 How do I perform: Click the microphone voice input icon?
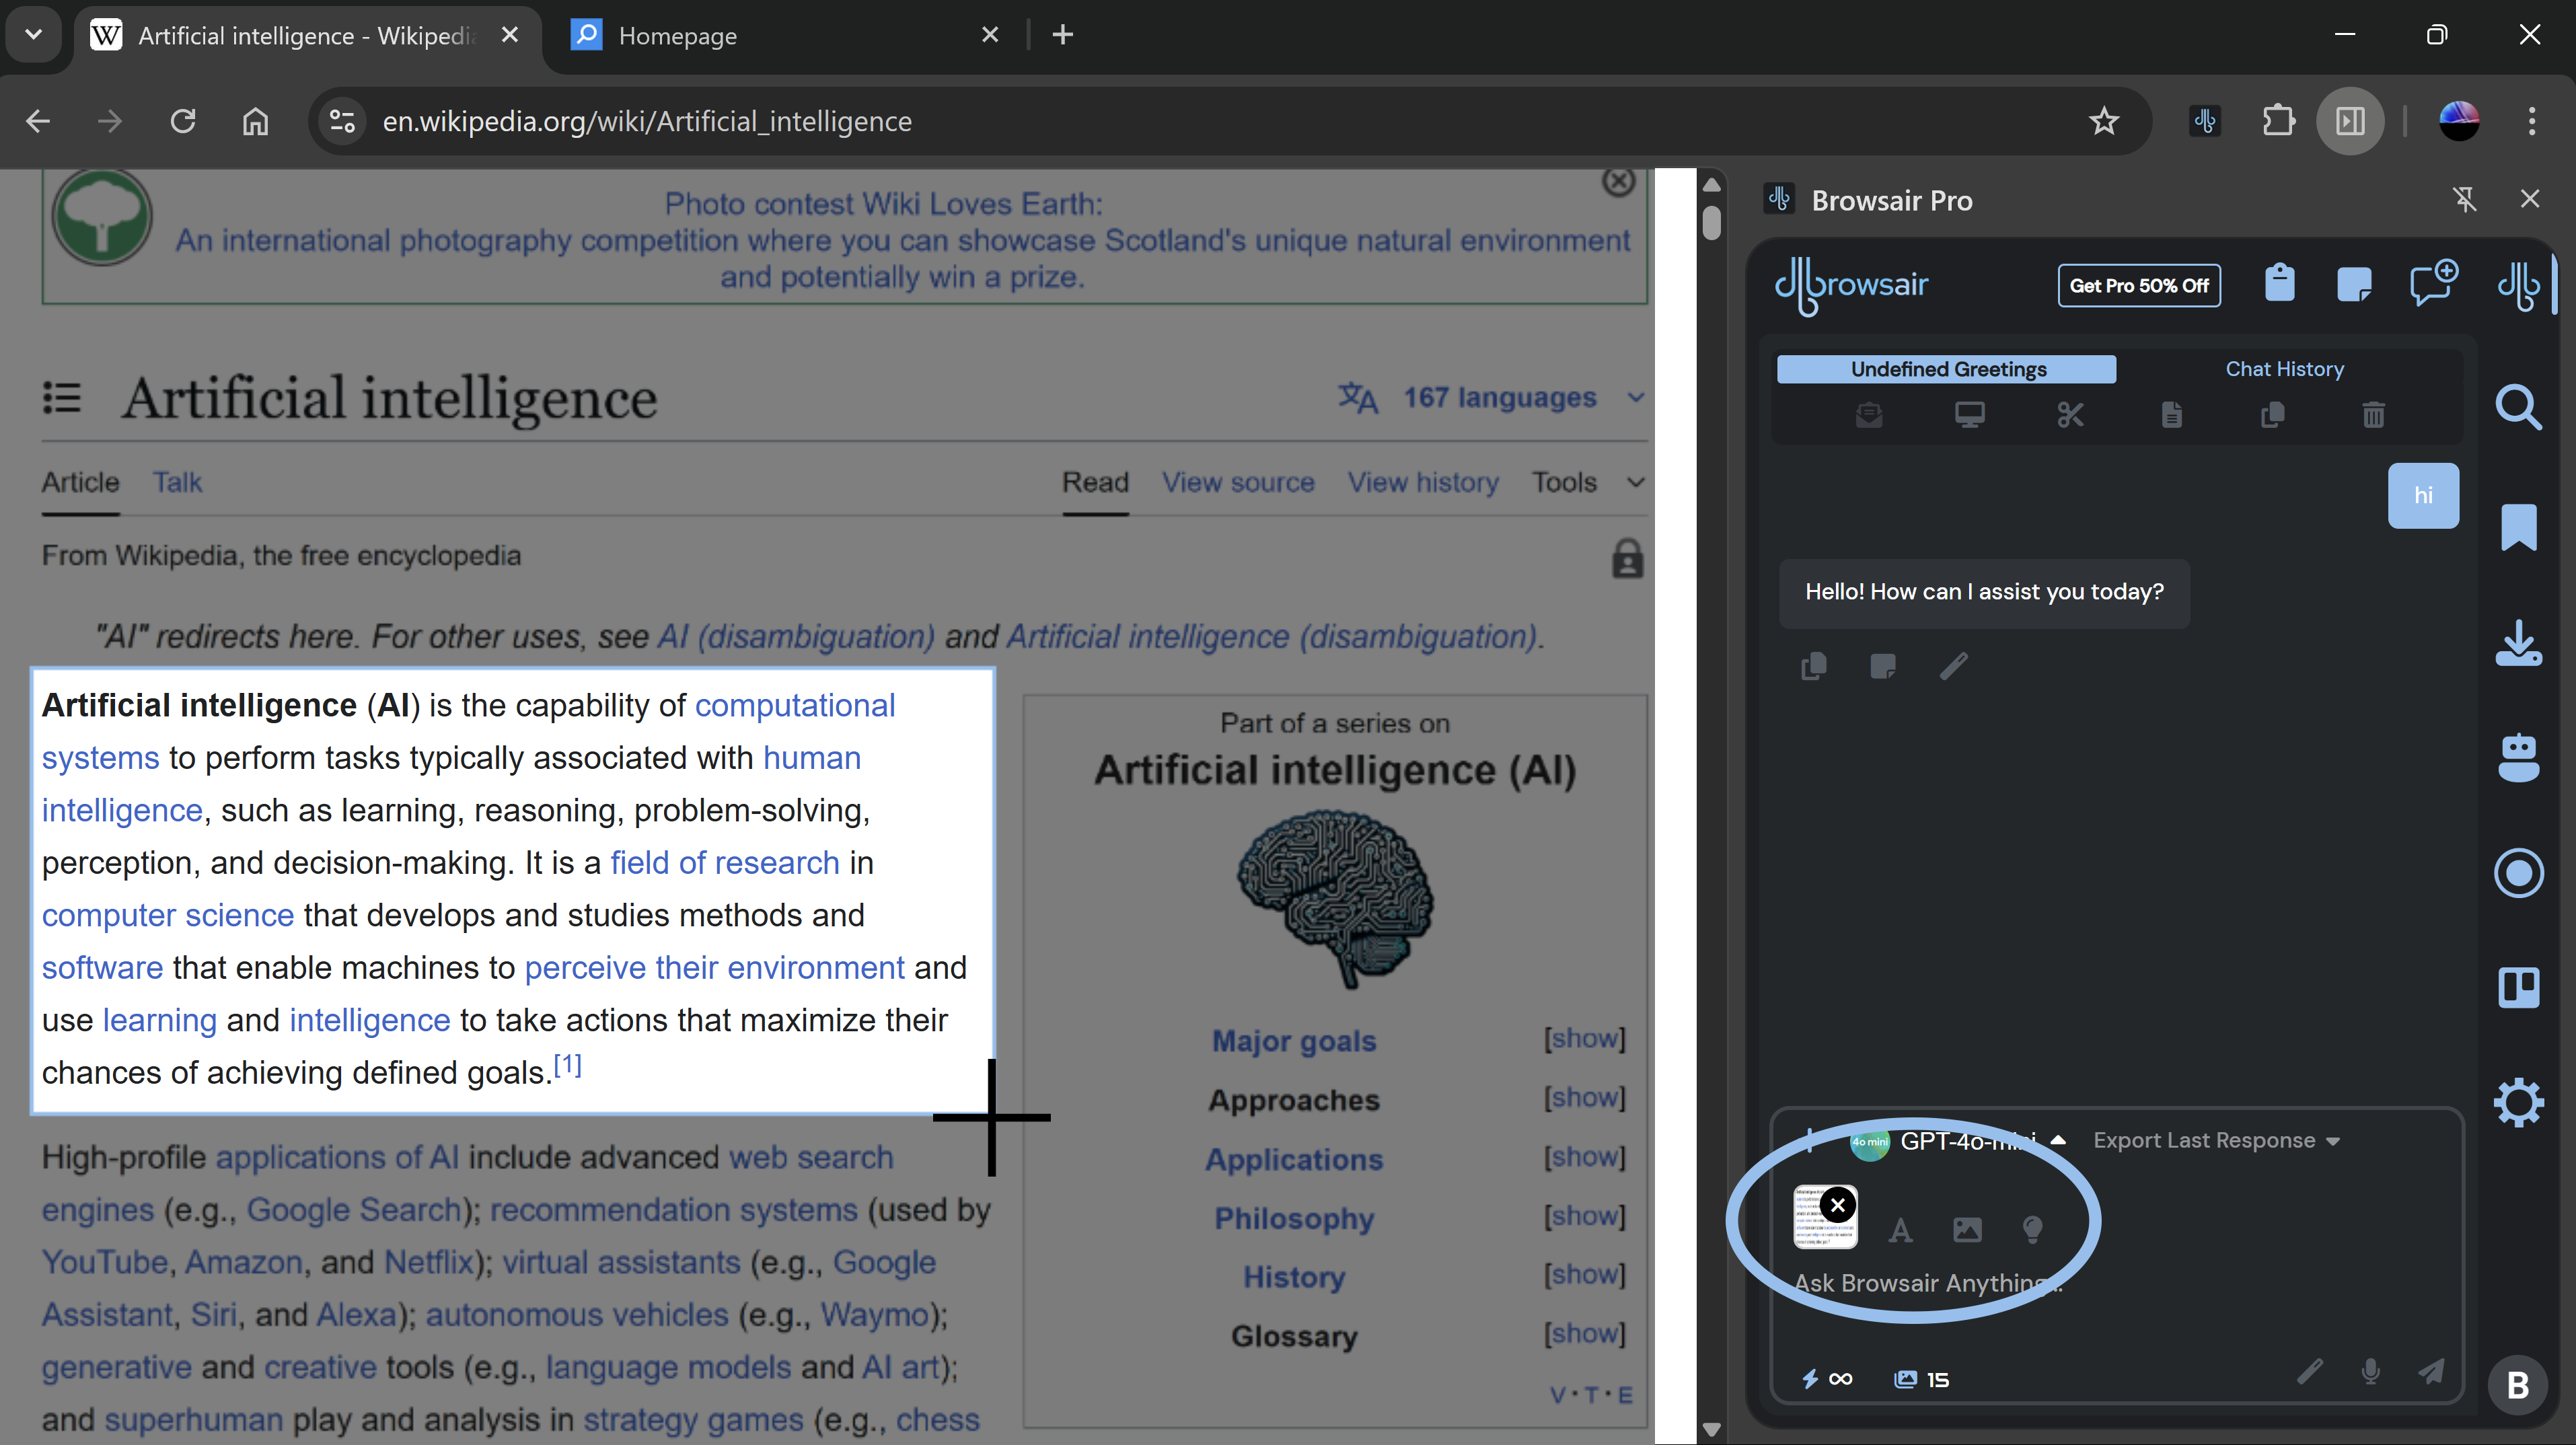[x=2370, y=1372]
